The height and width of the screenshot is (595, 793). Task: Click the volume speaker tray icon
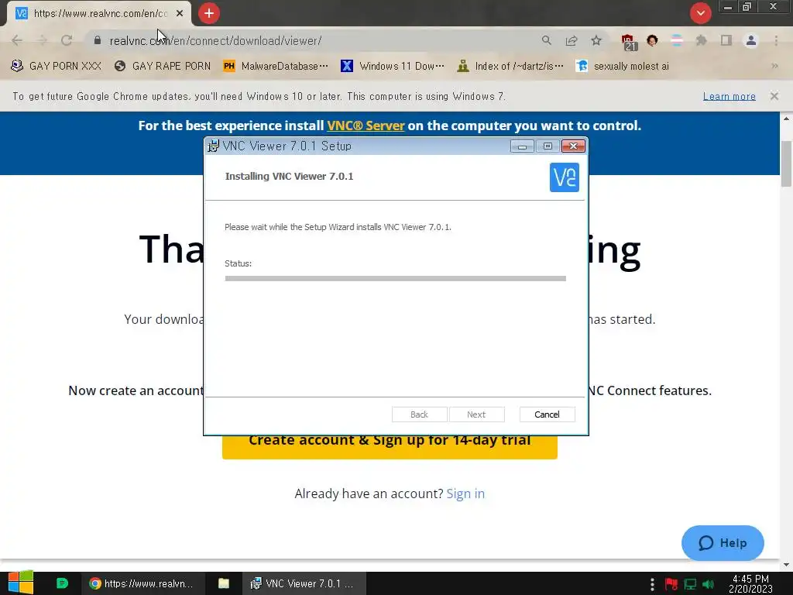pos(708,584)
